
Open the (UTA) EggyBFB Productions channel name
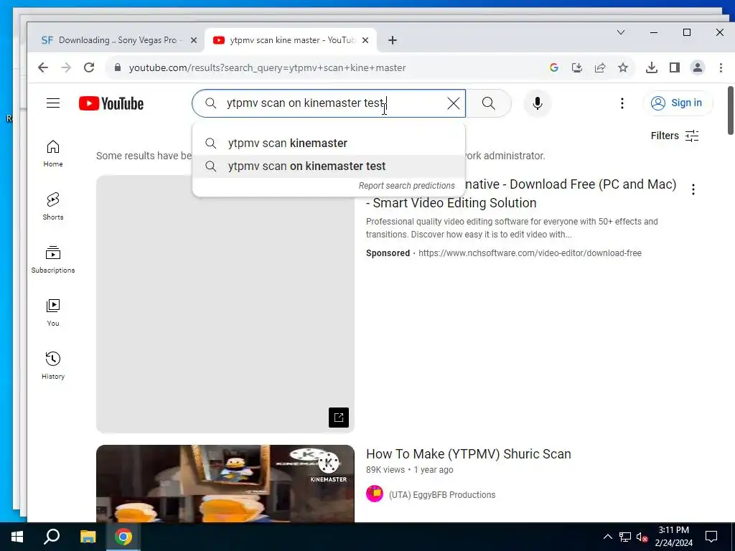click(x=441, y=495)
